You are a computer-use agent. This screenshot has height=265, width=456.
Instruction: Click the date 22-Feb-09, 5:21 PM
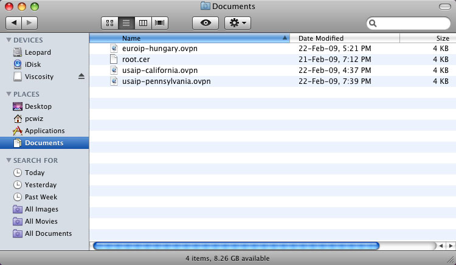pyautogui.click(x=335, y=48)
